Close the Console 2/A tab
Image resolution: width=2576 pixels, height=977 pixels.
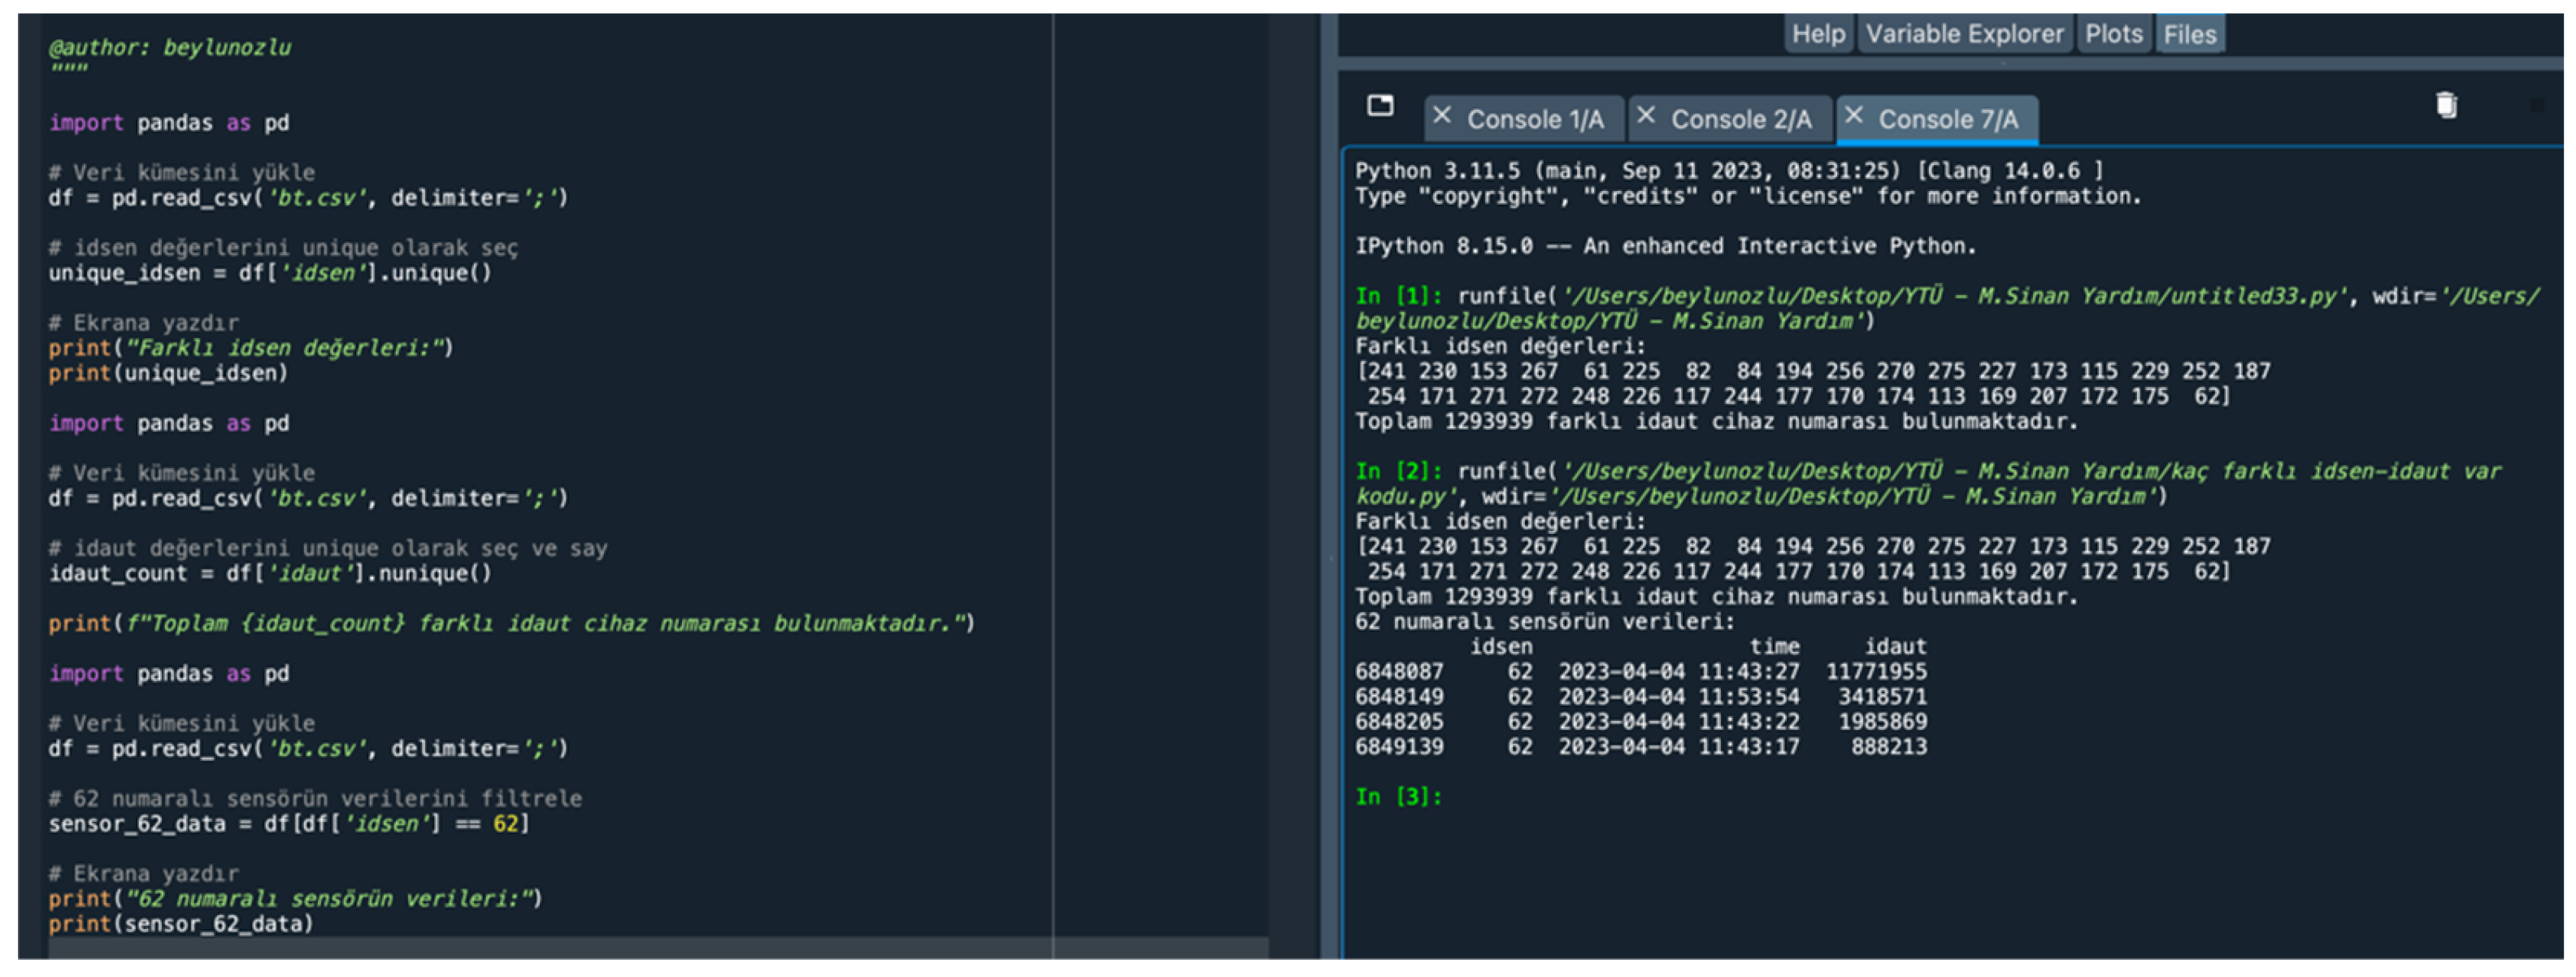point(1645,116)
